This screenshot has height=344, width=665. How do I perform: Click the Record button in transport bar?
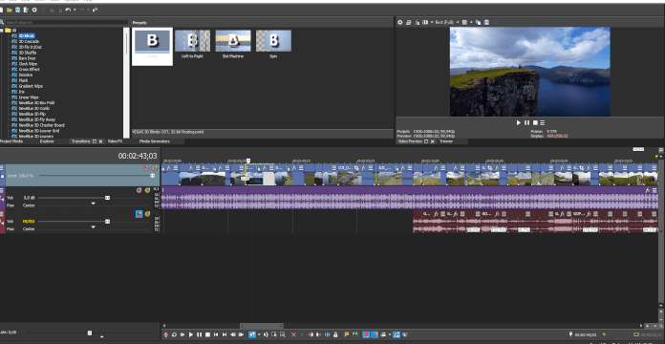(x=166, y=334)
